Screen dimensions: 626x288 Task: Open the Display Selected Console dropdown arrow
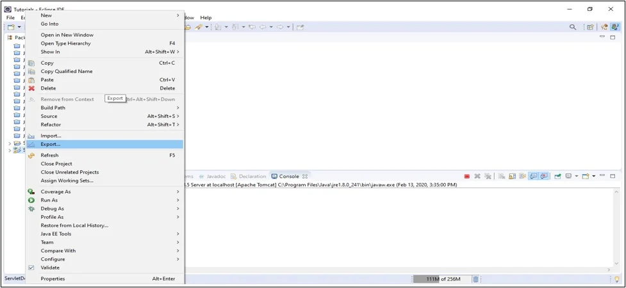click(577, 176)
